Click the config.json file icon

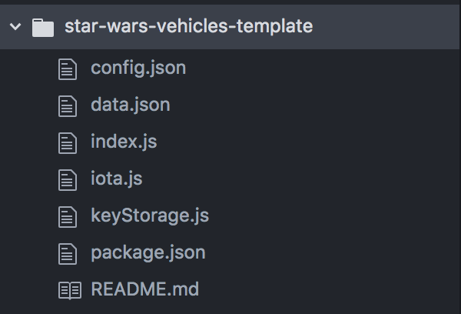(x=68, y=69)
